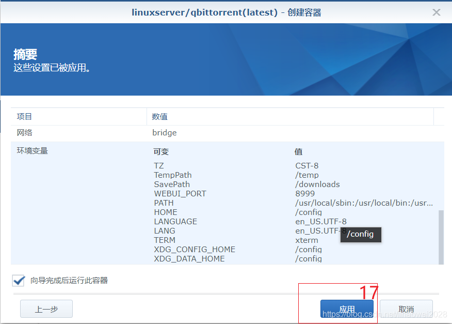452x324 pixels.
Task: Click the PATH variable name
Action: coord(164,203)
